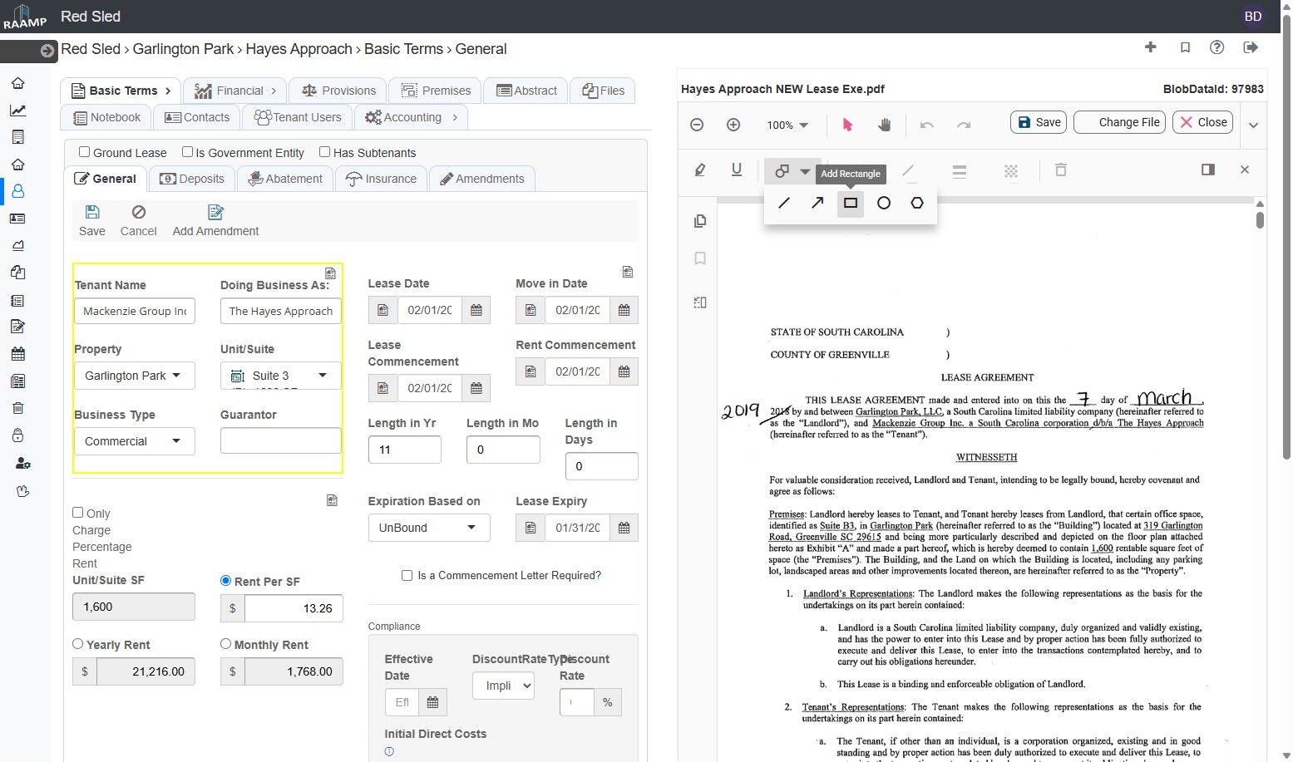Open the Expiration Based on dropdown

pos(428,528)
